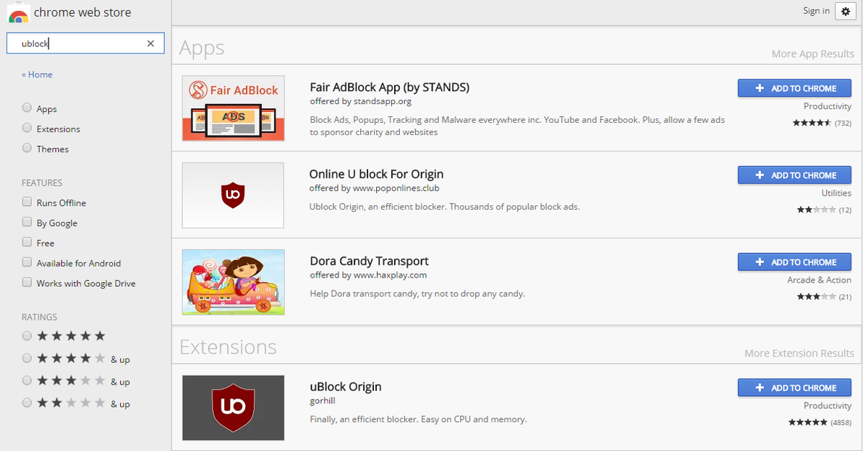Filter by three stars & up

click(27, 381)
